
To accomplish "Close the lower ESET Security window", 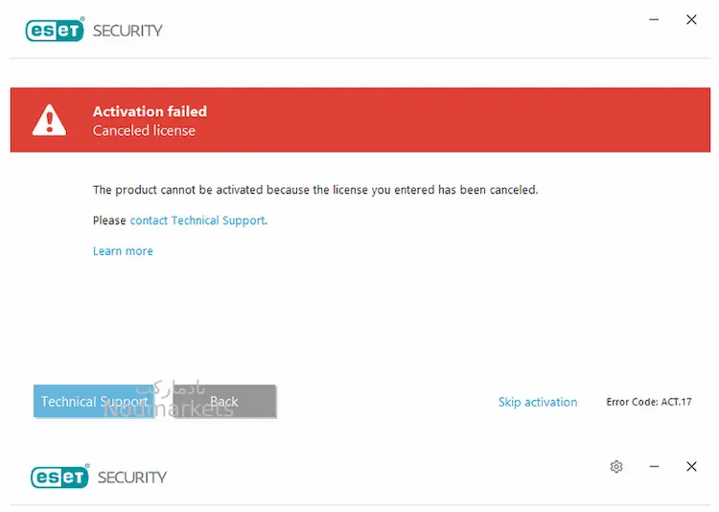I will tap(692, 467).
